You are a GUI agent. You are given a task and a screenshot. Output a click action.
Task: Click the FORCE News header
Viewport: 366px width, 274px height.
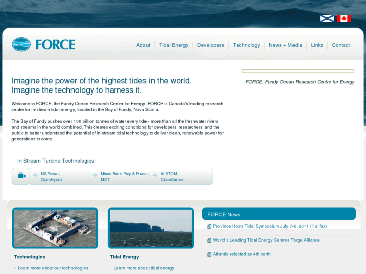(279, 214)
